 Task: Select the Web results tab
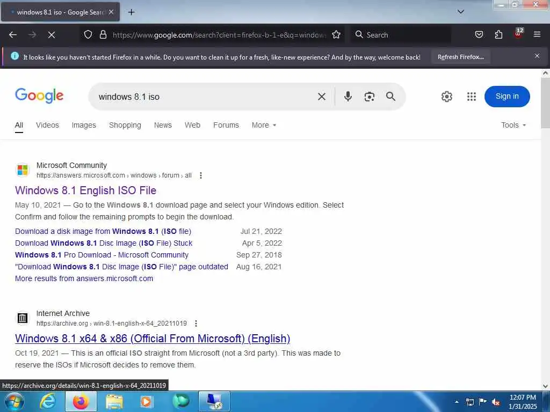193,125
